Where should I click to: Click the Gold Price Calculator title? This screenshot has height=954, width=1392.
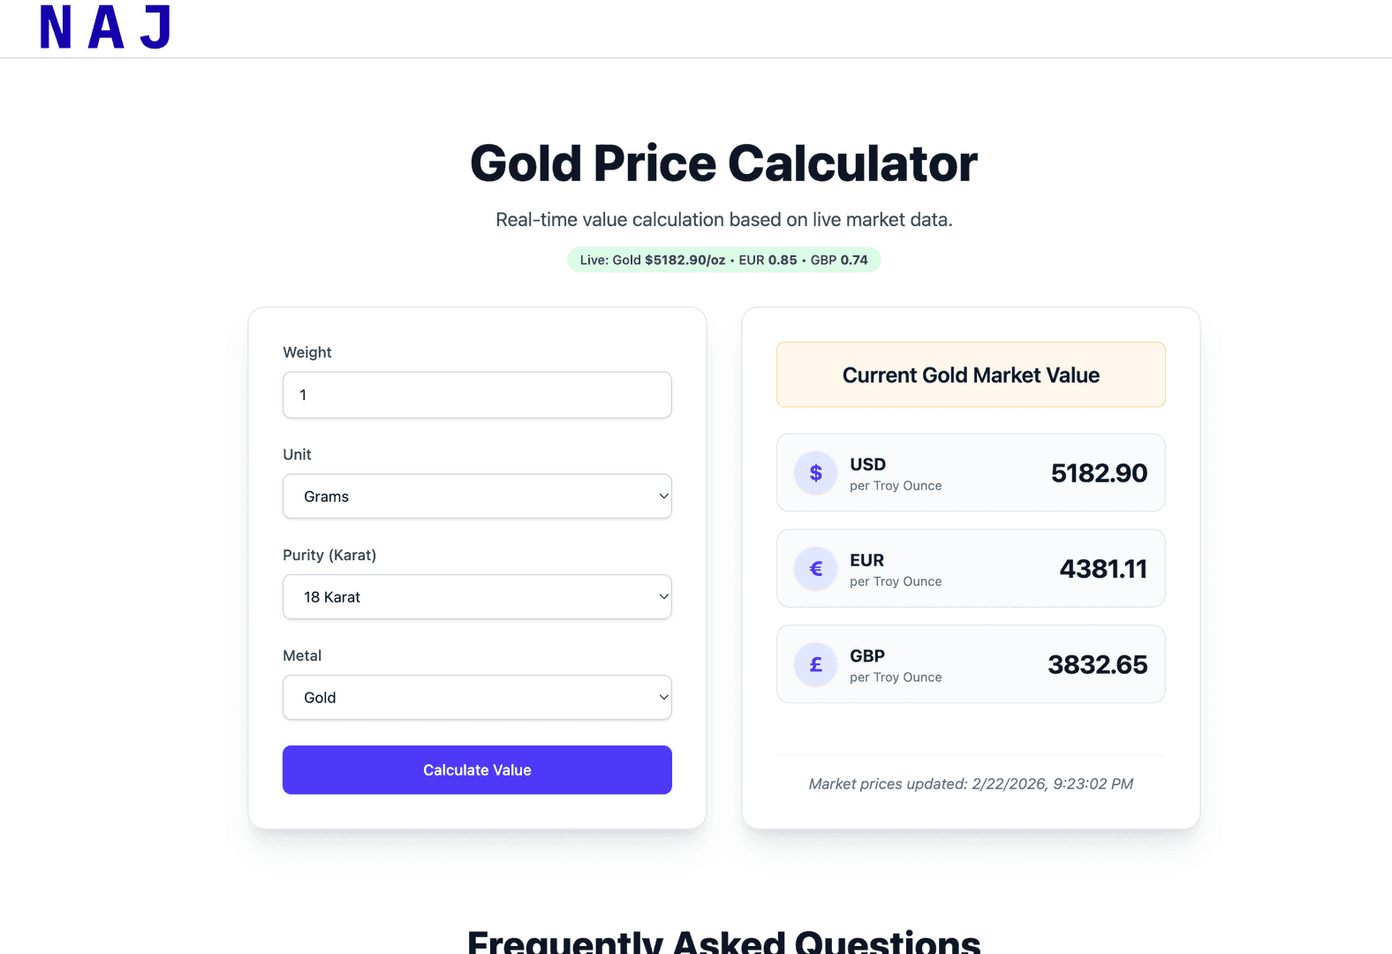[723, 163]
